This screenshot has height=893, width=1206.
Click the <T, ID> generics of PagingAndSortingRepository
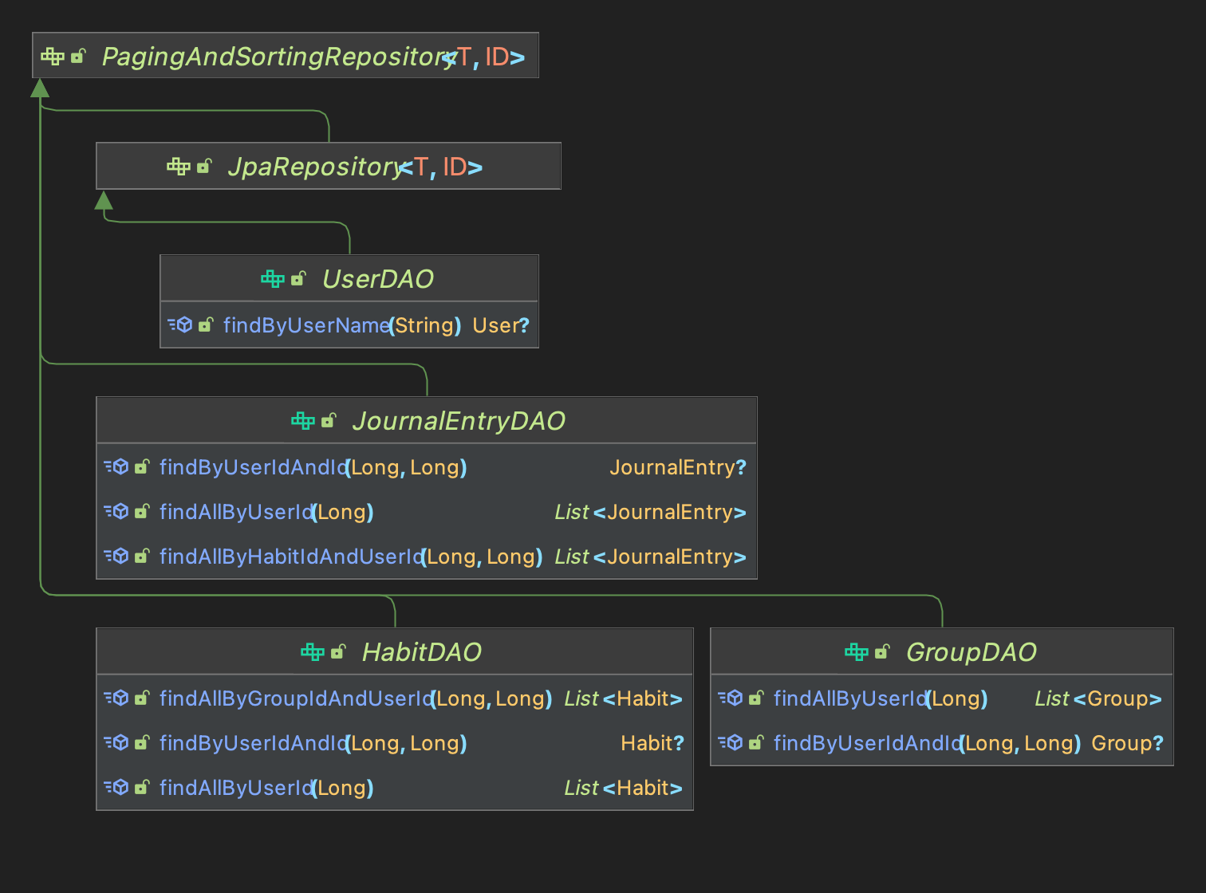click(483, 57)
